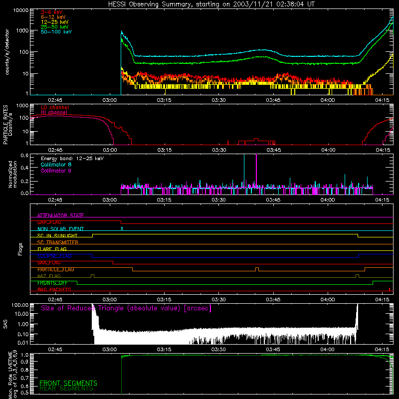
Task: Click the FLARE_FLAG label
Action: [x=52, y=249]
